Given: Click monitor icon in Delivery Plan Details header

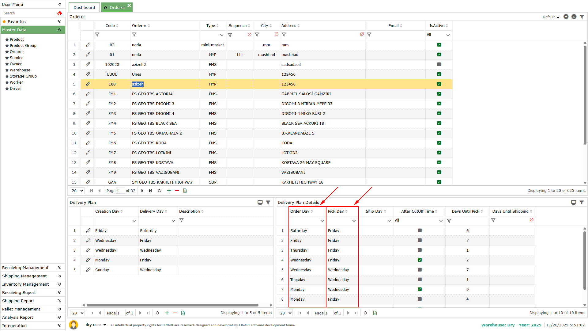Looking at the screenshot, I should tap(573, 202).
